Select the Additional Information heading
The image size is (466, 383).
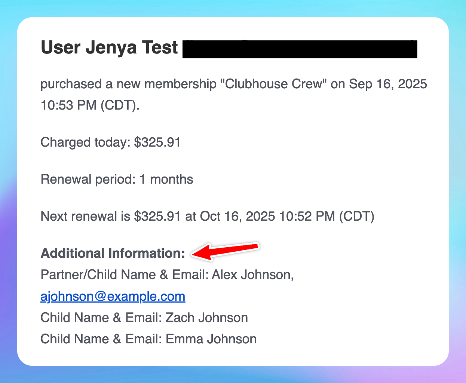113,253
